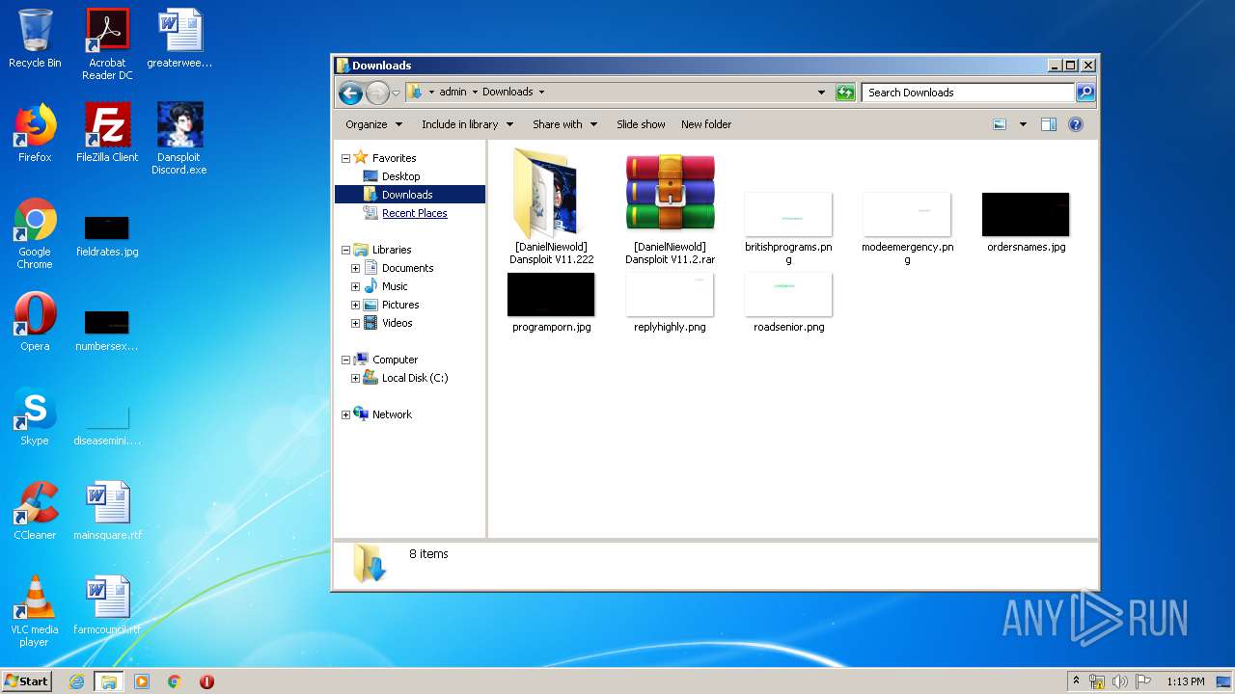This screenshot has height=694, width=1235.
Task: Go to Recent Places in Favorites
Action: pos(414,213)
